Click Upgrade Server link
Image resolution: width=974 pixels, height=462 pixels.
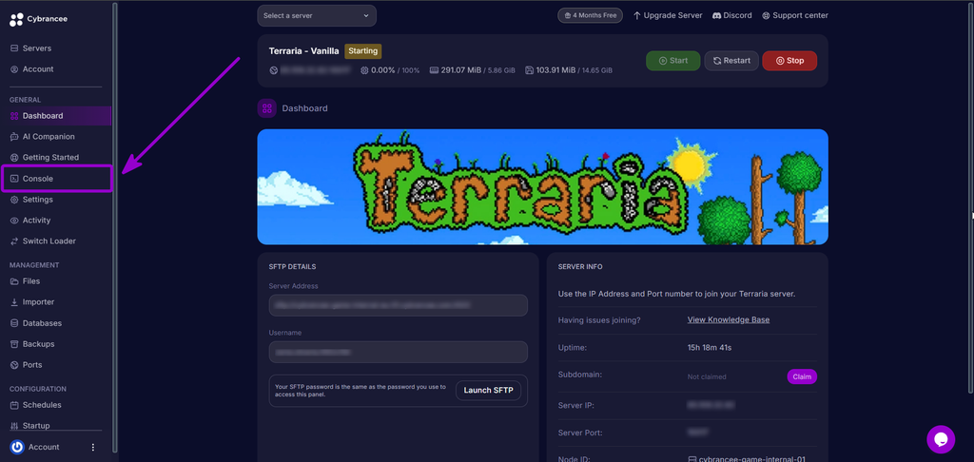point(668,15)
